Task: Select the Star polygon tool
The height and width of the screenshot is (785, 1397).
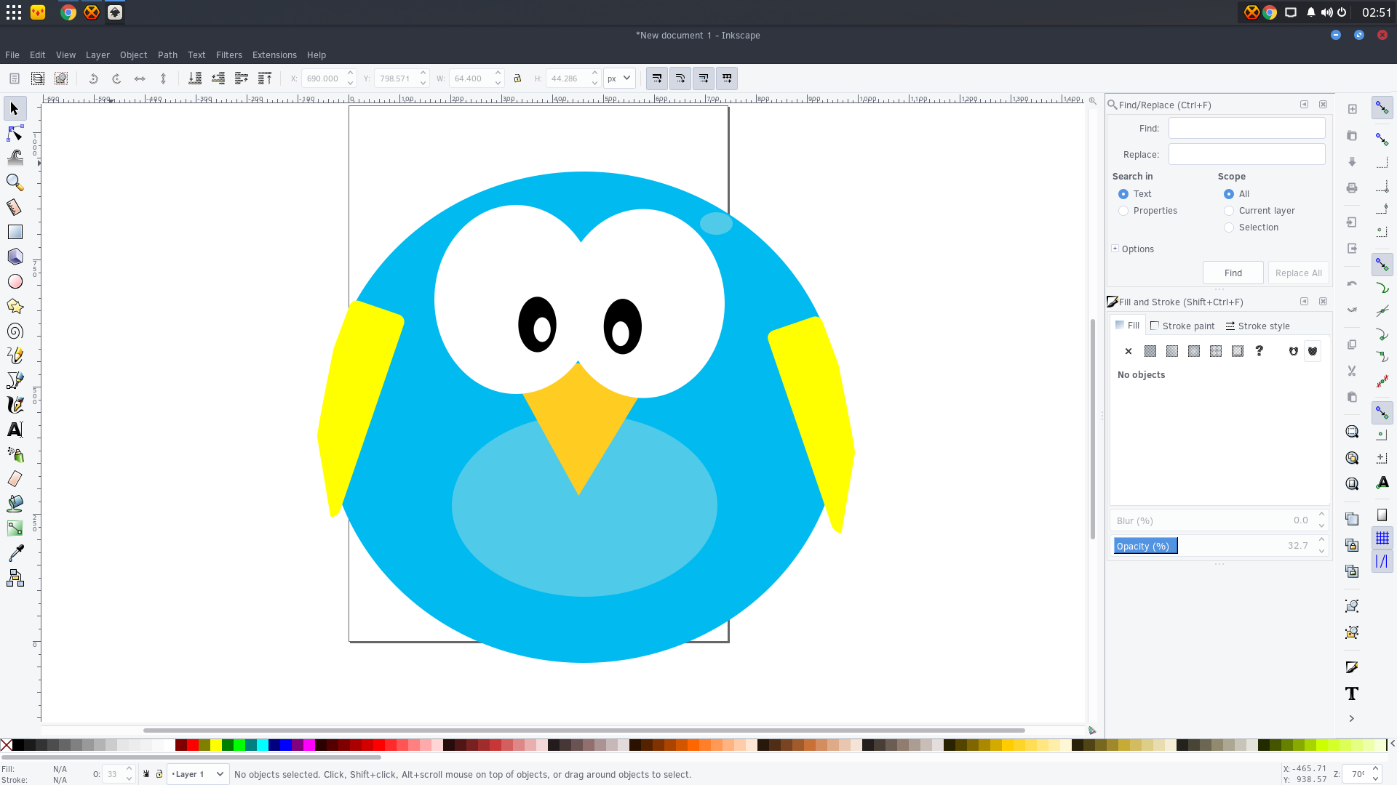Action: [x=15, y=306]
